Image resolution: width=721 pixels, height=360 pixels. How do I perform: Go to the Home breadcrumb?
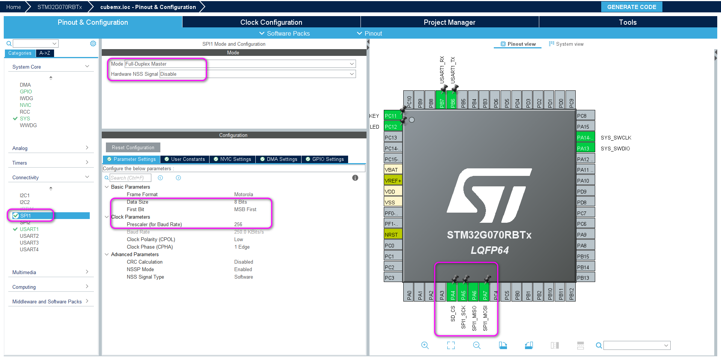point(14,7)
